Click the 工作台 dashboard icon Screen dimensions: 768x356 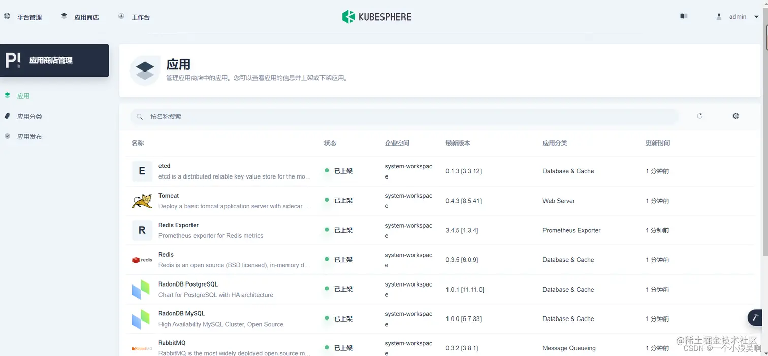click(x=121, y=16)
